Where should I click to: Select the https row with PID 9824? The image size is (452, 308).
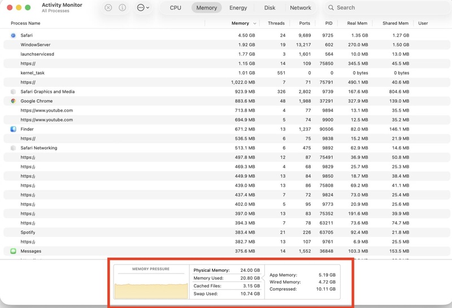coord(227,195)
